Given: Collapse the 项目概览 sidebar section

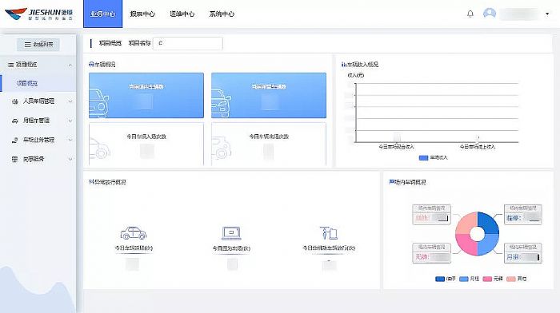Looking at the screenshot, I should pos(70,65).
